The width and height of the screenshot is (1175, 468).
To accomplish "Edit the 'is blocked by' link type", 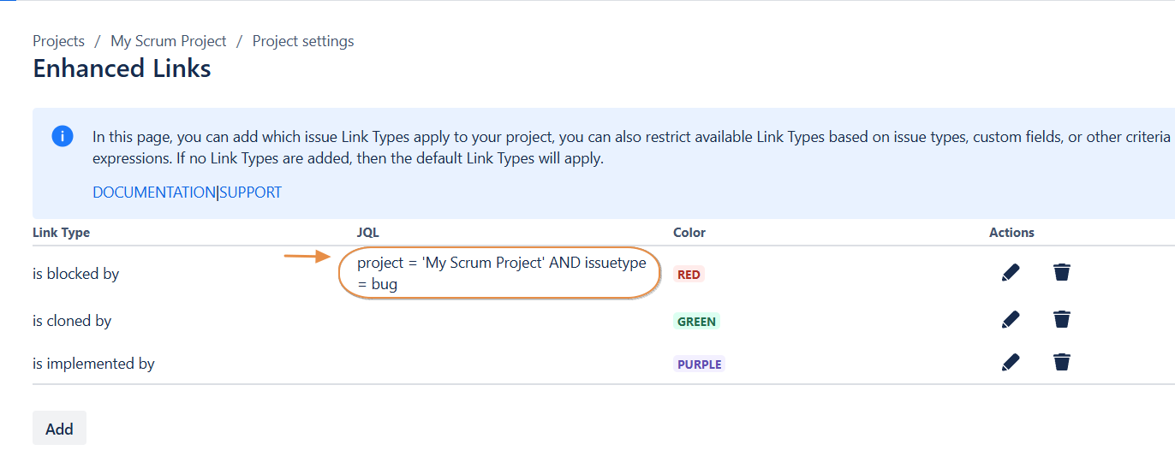I will [1011, 273].
